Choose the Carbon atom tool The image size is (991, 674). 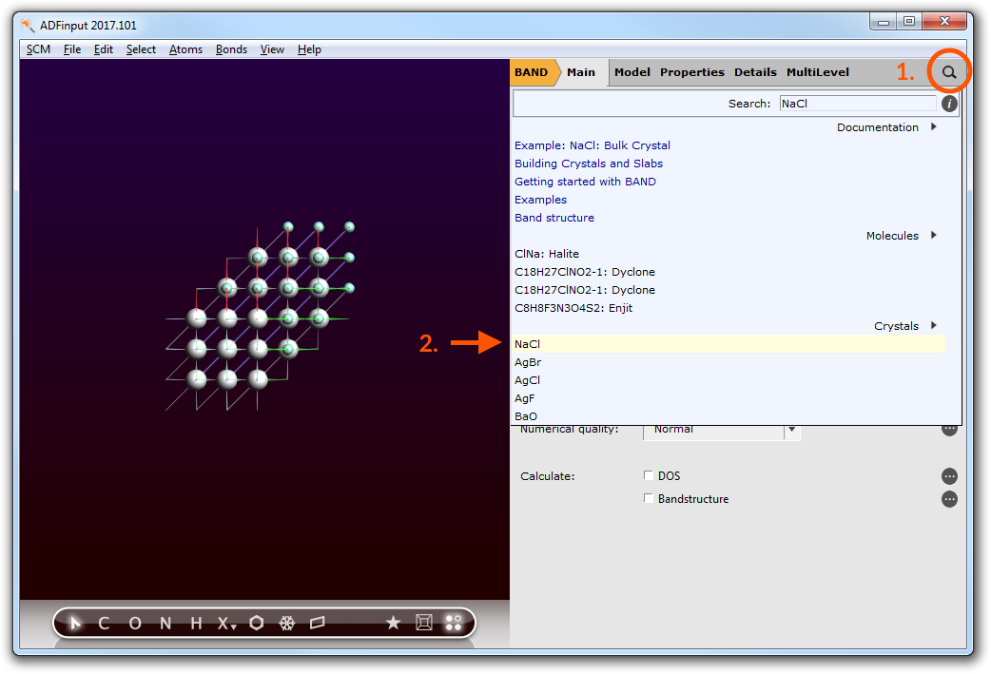pos(104,624)
